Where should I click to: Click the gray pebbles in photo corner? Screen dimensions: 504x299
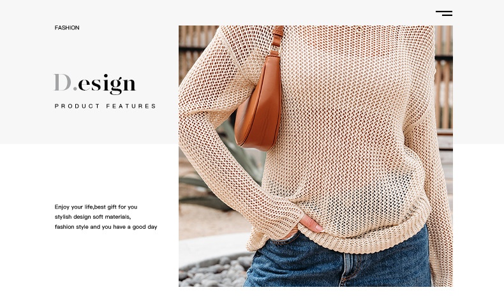[x=214, y=272]
